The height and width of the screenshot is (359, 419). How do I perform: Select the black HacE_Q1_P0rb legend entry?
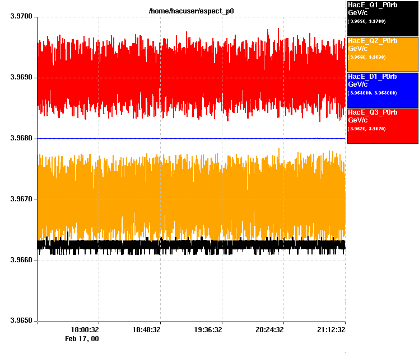(x=383, y=18)
